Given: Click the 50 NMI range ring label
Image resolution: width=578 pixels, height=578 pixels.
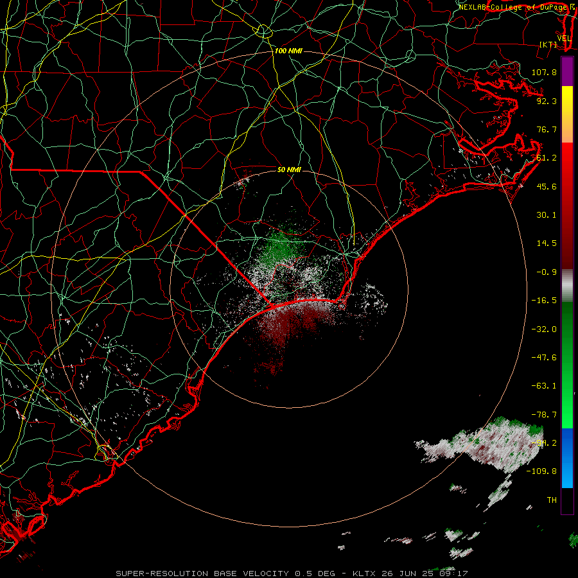Looking at the screenshot, I should [x=289, y=170].
